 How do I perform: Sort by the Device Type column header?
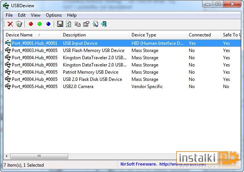[157, 35]
